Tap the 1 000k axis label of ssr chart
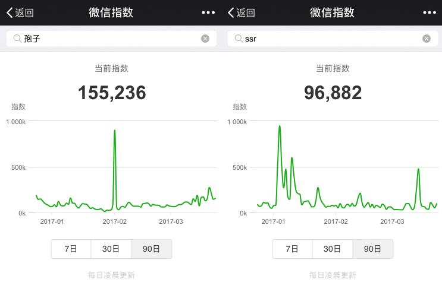 (237, 122)
